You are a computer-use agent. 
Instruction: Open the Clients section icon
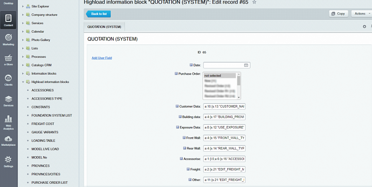(8, 79)
